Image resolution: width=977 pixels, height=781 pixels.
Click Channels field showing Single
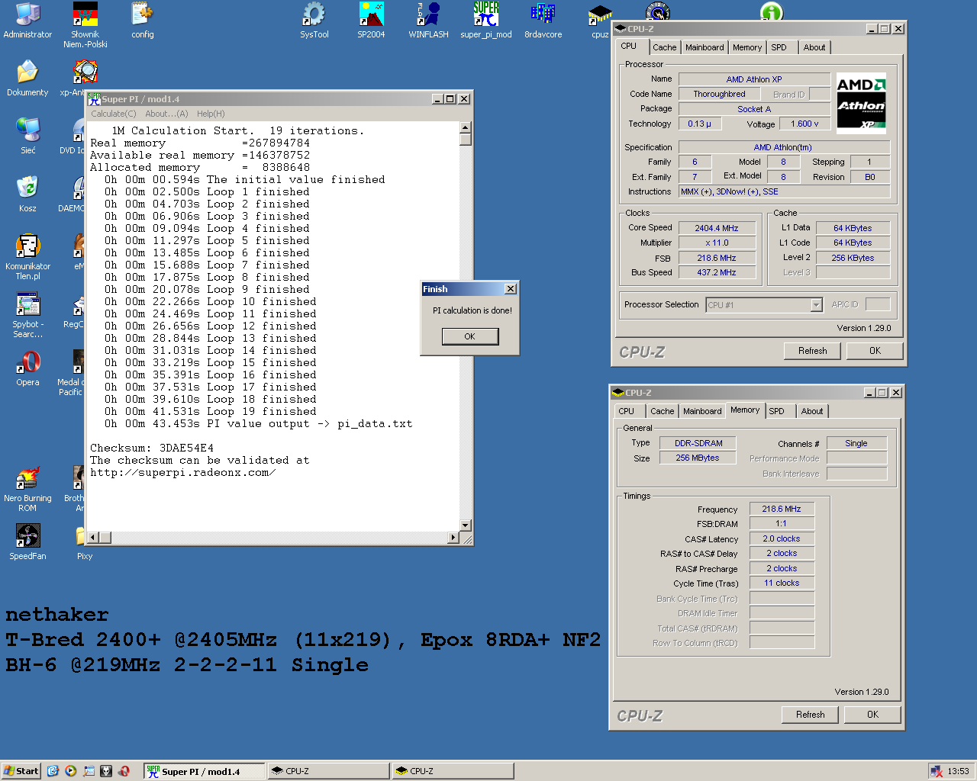[x=856, y=443]
